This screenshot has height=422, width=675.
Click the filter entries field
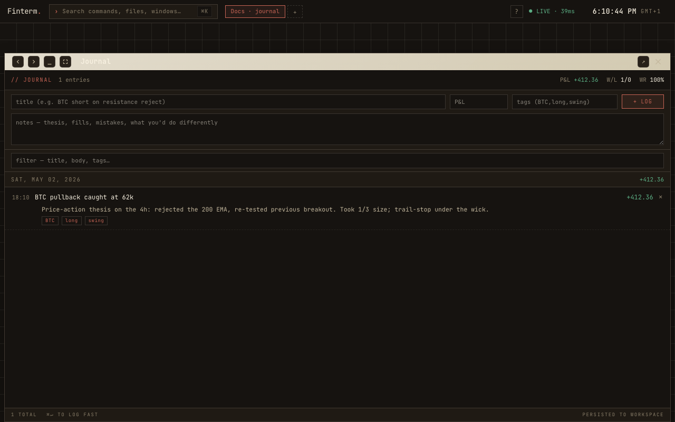click(337, 160)
